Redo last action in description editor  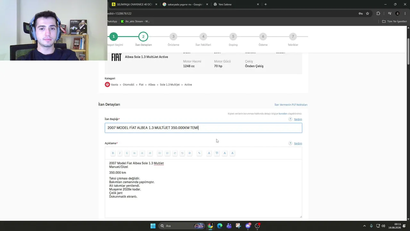click(175, 153)
